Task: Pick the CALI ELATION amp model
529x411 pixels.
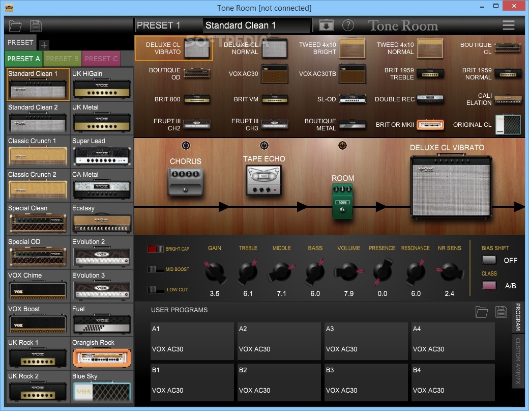Action: point(494,99)
